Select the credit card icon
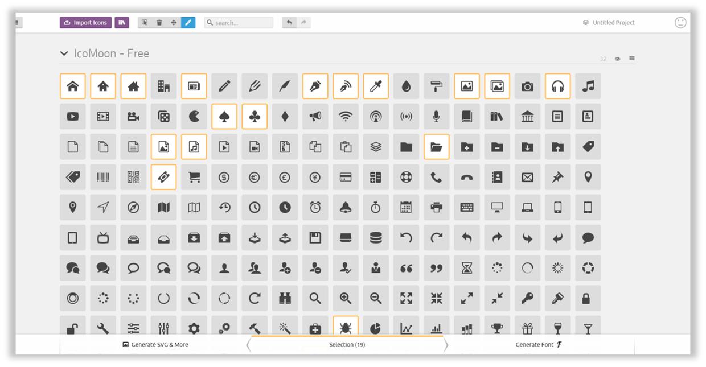The image size is (706, 367). 346,177
